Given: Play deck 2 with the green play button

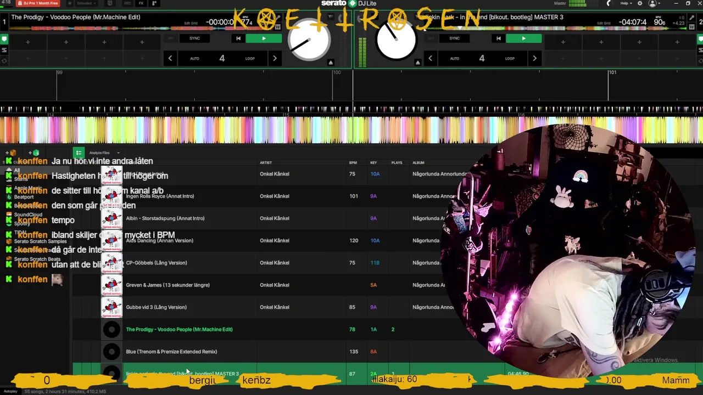Looking at the screenshot, I should click(x=523, y=38).
